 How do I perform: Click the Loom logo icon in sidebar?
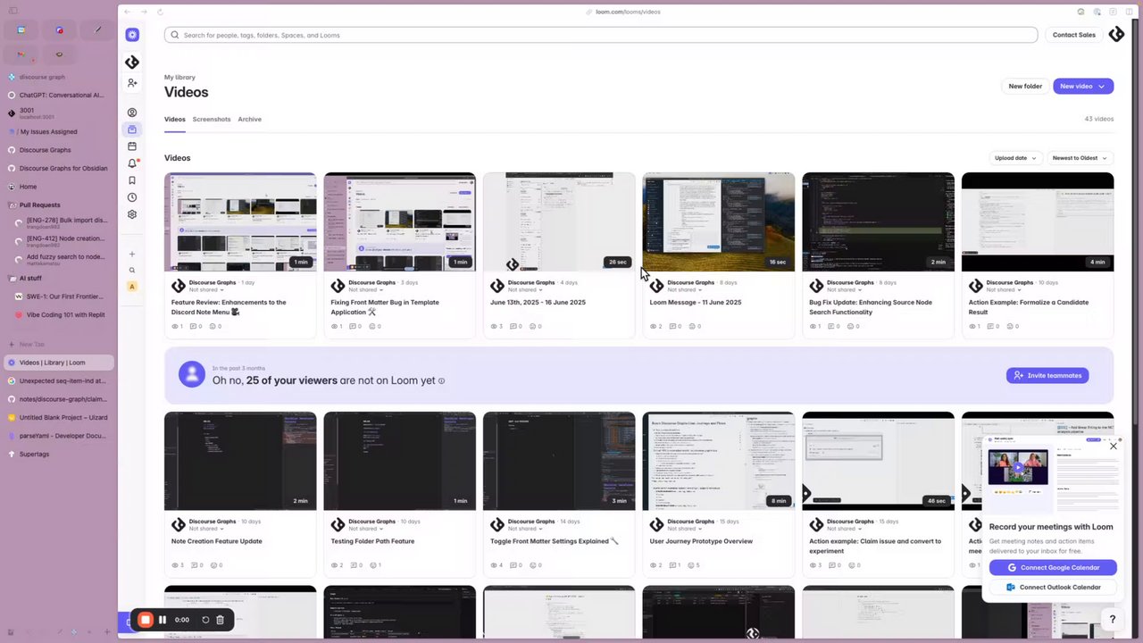point(132,35)
